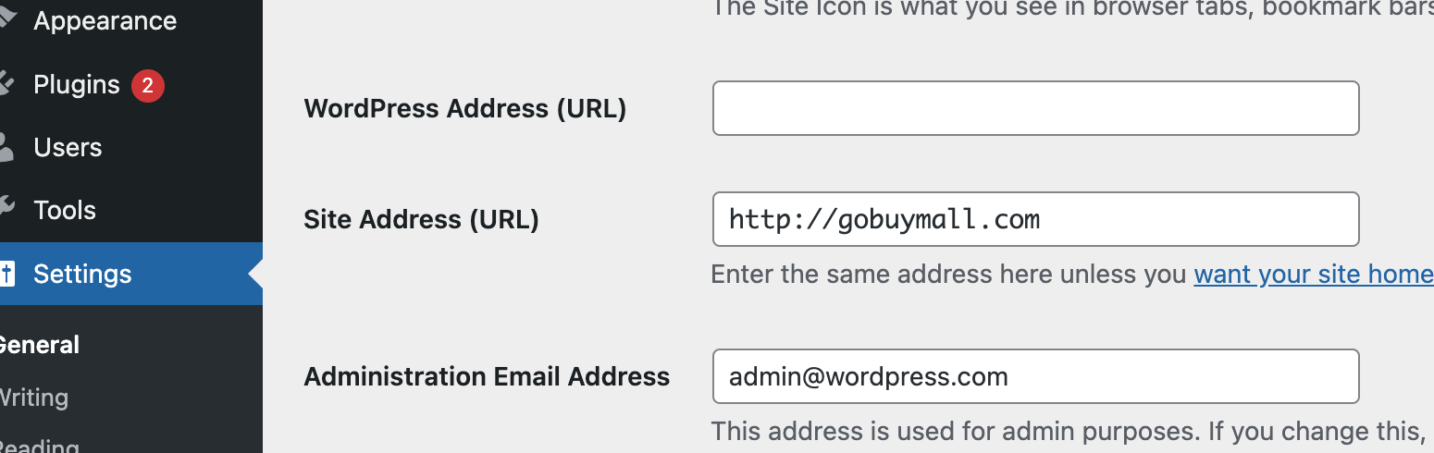Click the Site Address URL field
This screenshot has width=1434, height=453.
coord(1034,219)
